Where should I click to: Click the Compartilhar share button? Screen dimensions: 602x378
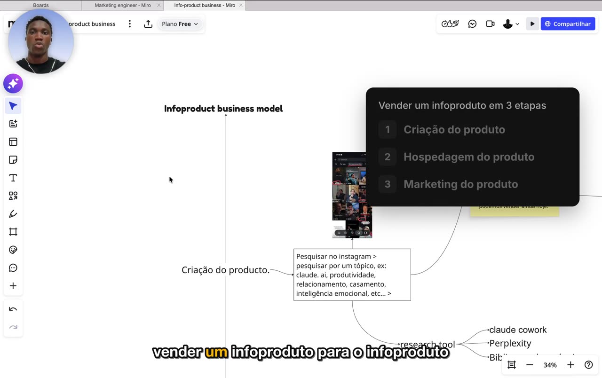(x=568, y=24)
